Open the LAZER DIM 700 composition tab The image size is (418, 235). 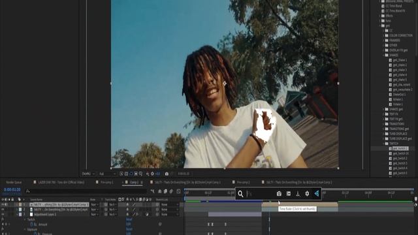(61, 183)
